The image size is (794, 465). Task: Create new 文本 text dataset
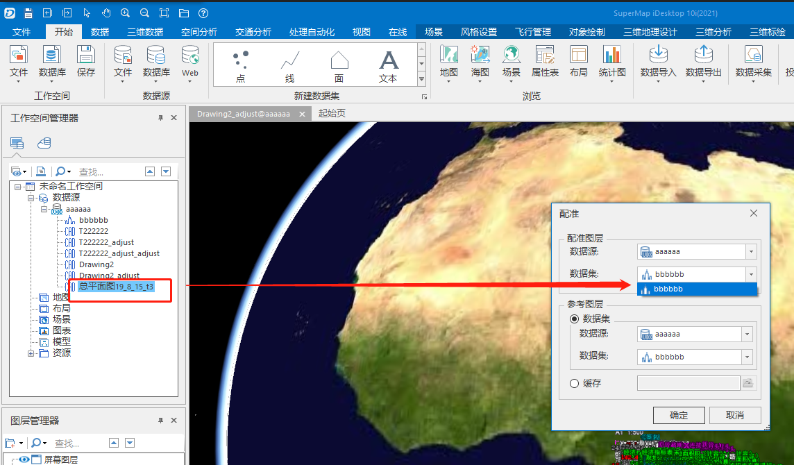(x=389, y=66)
